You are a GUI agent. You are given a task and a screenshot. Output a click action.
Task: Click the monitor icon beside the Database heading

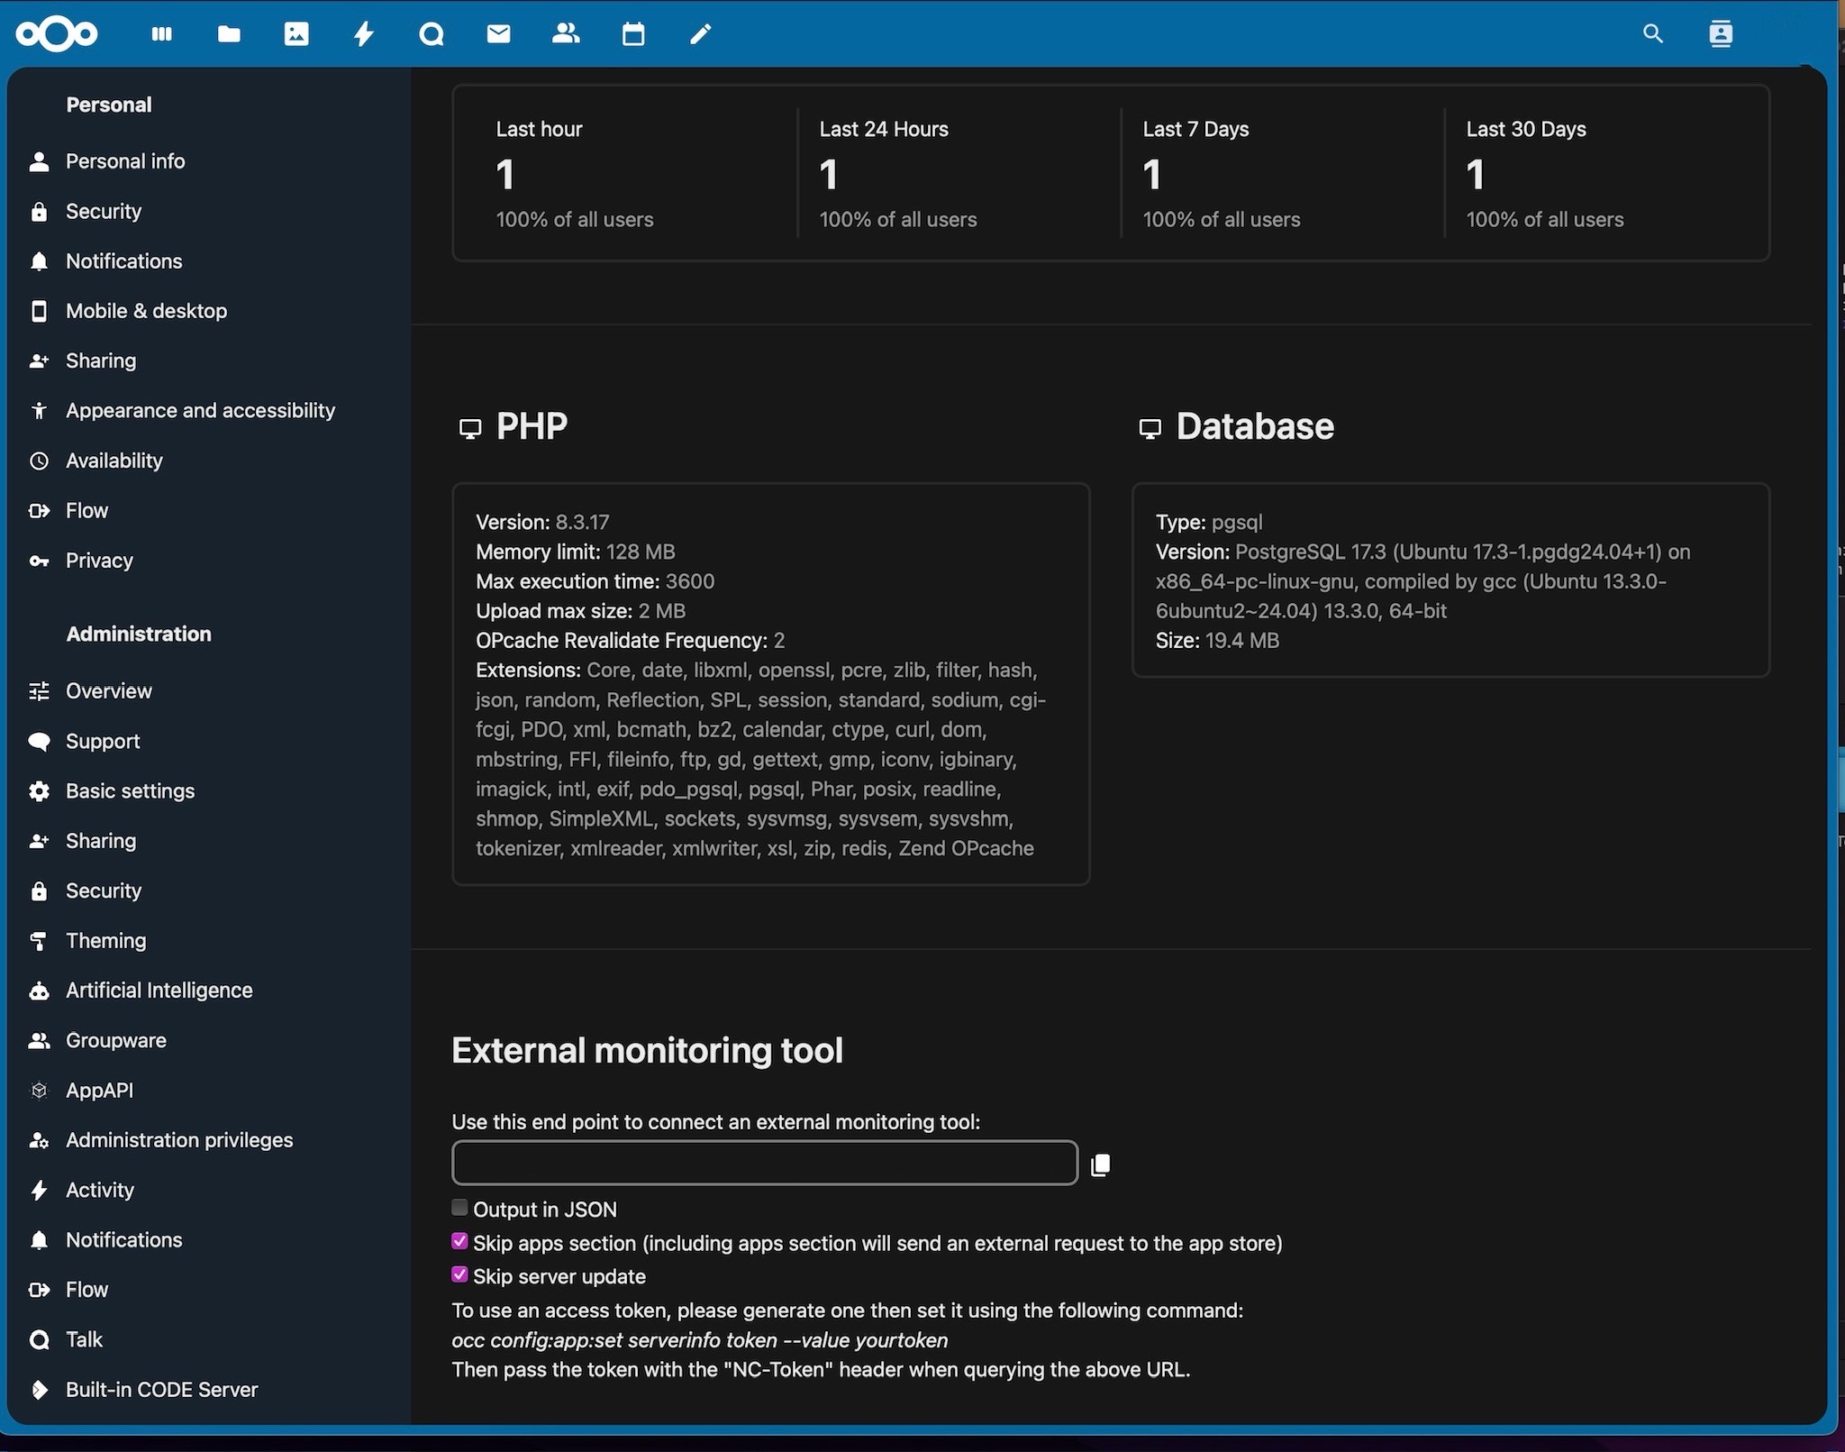click(x=1150, y=428)
